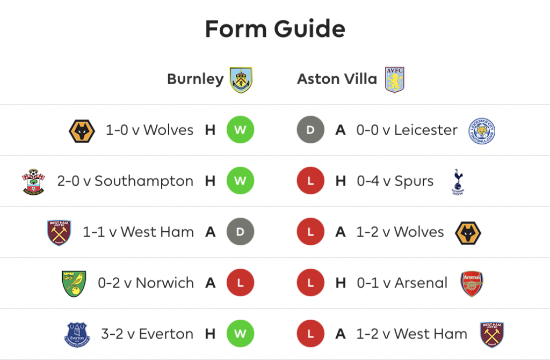Open the Norwich City canary crest
Image resolution: width=550 pixels, height=360 pixels.
[x=74, y=284]
